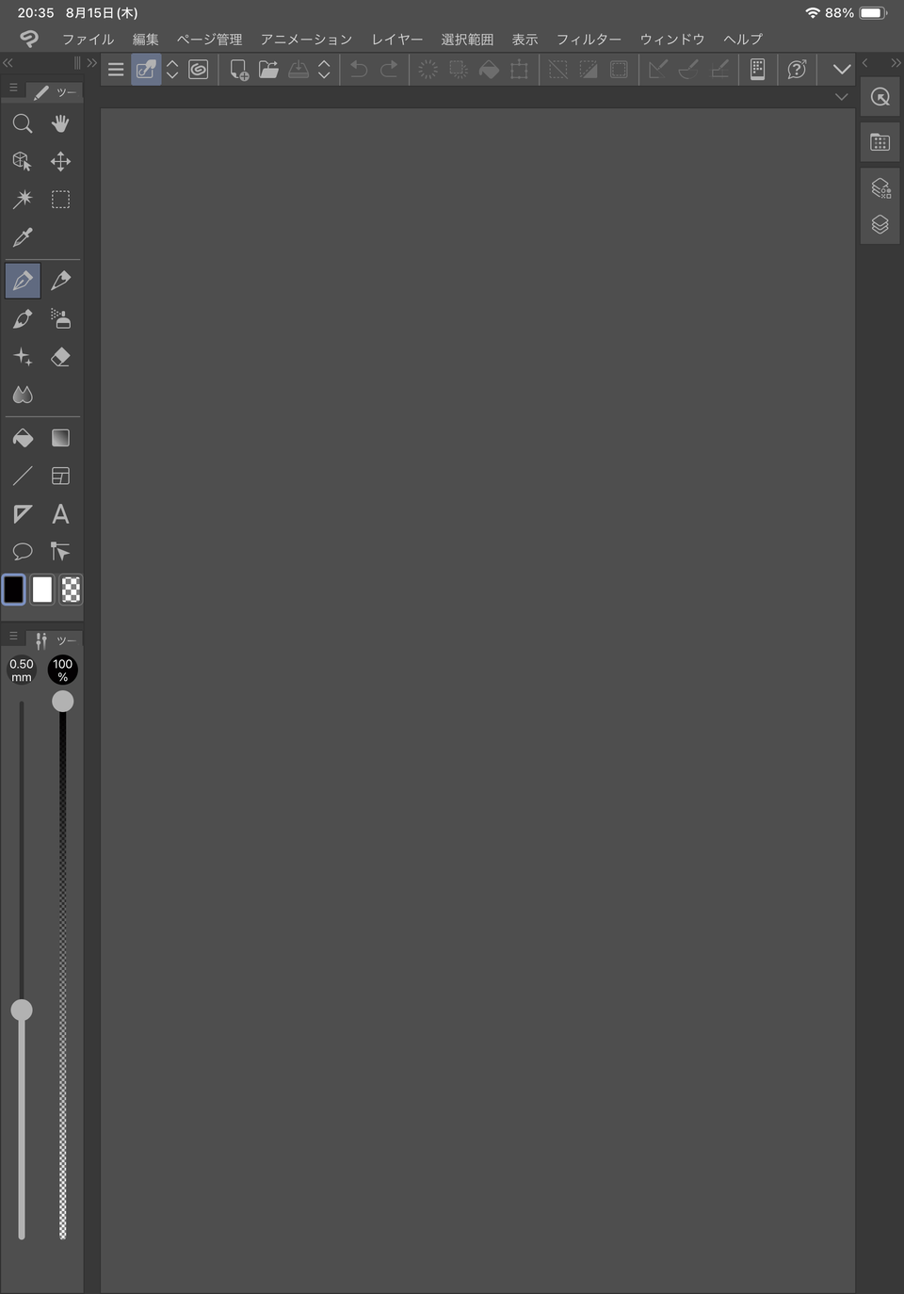904x1294 pixels.
Task: Choose the Gradient tool
Action: [x=60, y=437]
